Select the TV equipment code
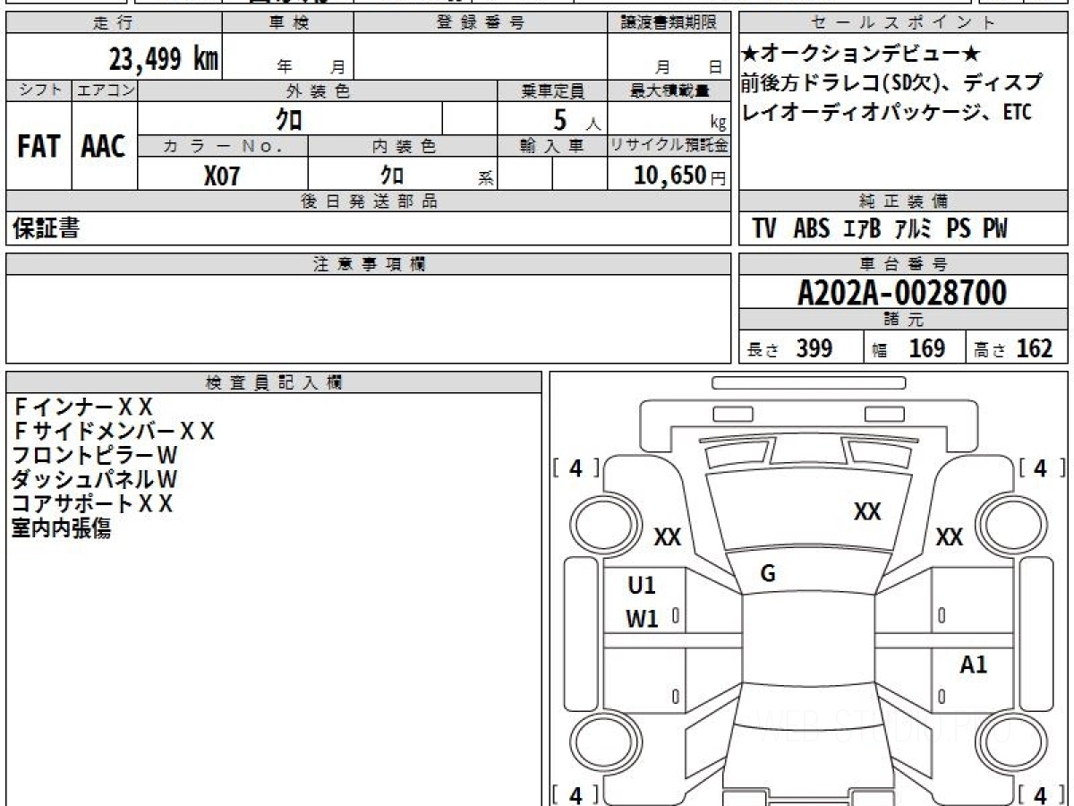The image size is (1074, 806). pos(764,229)
